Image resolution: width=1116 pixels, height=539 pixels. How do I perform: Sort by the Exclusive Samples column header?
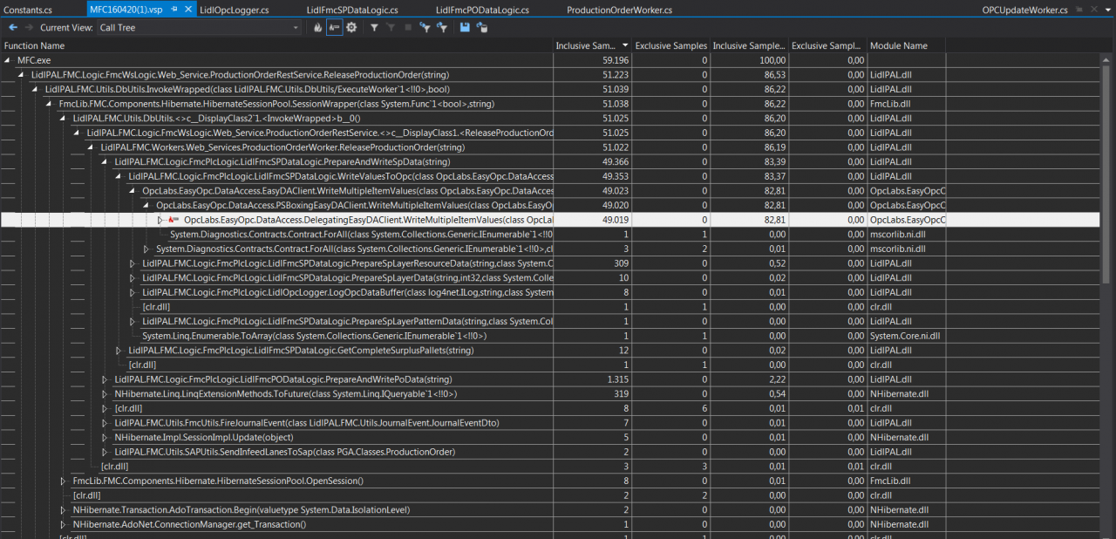(x=670, y=45)
